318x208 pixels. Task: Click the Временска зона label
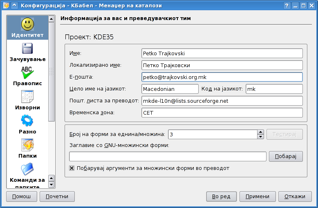92,113
